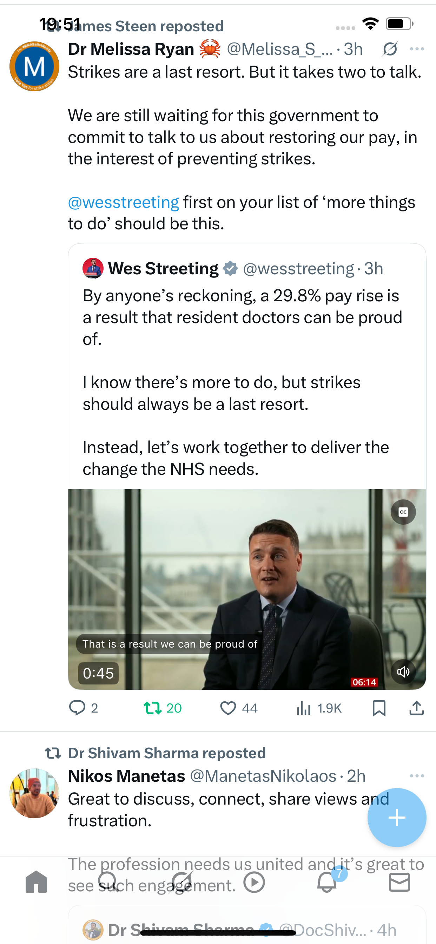
Task: Open more options for Melissa Ryan's post
Action: 417,49
